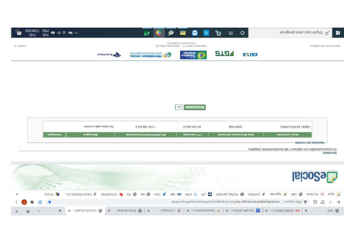The width and height of the screenshot is (344, 243).
Task: Select the 'Os dados estão corretos' message
Action: [x=99, y=127]
